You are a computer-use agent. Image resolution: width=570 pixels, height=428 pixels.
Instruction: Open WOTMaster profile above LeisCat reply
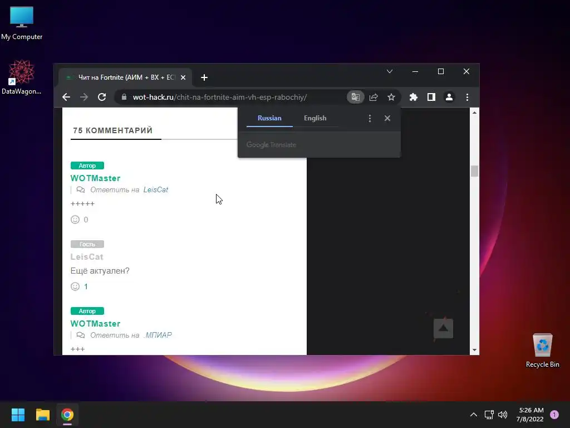(x=95, y=178)
